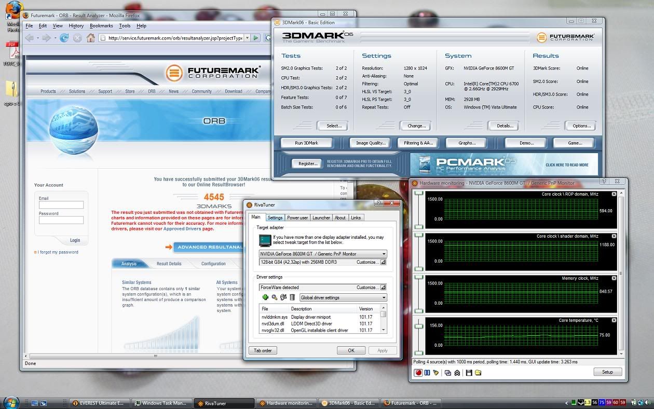
Task: Click the Firefox Stop loading icon
Action: pos(77,38)
